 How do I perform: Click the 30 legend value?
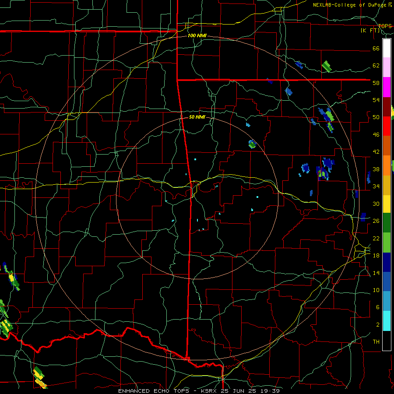click(x=376, y=204)
